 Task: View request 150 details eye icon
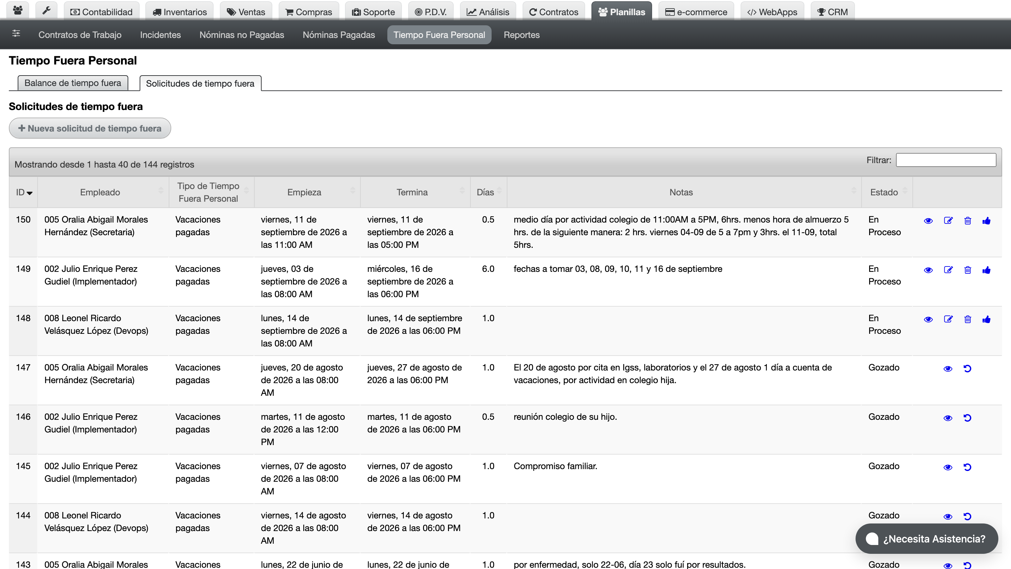click(x=928, y=221)
